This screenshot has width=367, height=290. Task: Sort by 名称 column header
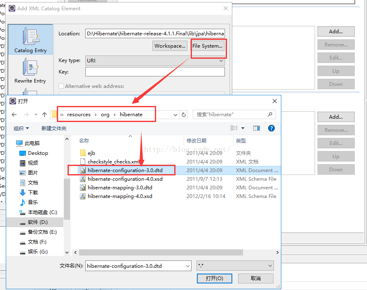tap(84, 140)
